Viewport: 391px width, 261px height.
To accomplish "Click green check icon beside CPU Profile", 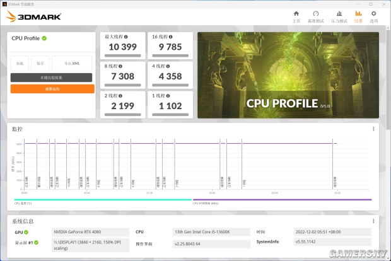I will point(44,38).
